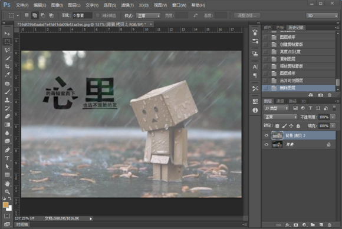Image resolution: width=342 pixels, height=229 pixels.
Task: Click the 调整边缘 refine edge button
Action: point(246,15)
